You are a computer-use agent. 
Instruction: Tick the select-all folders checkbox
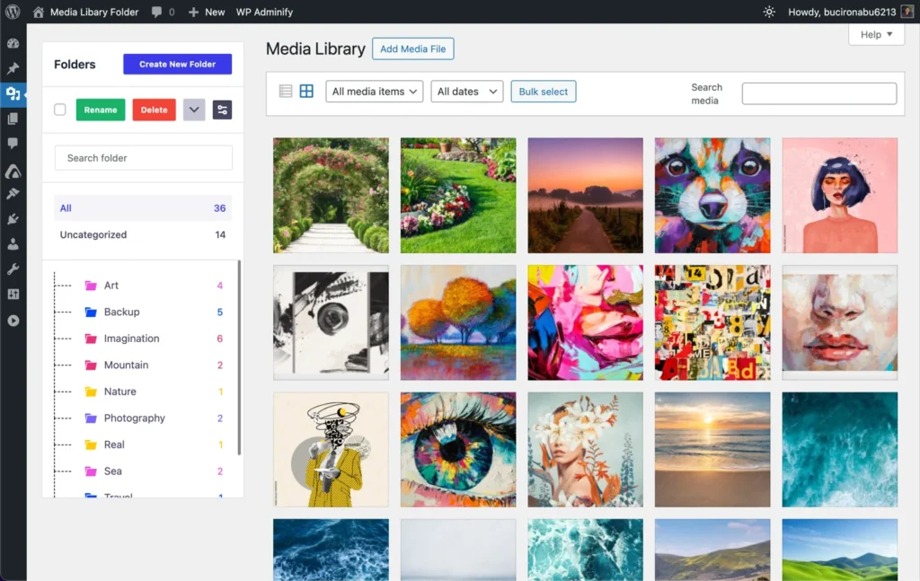tap(60, 110)
